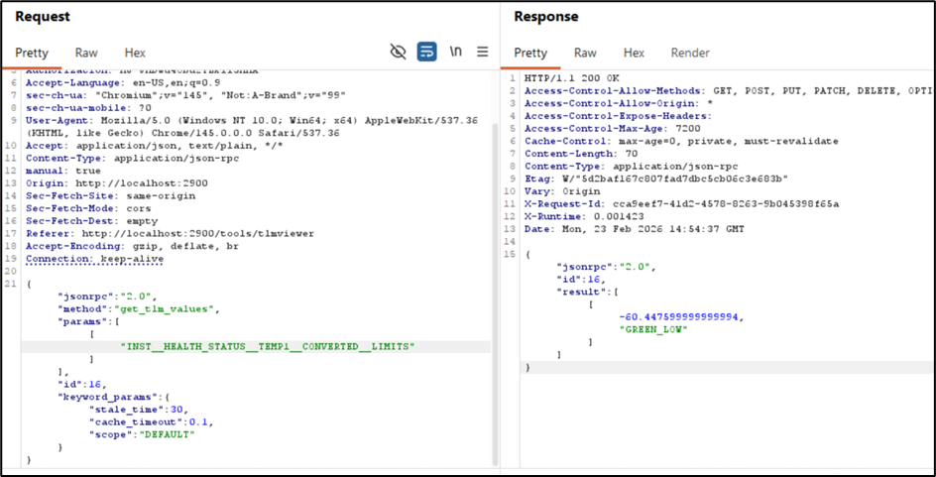The height and width of the screenshot is (477, 936).
Task: Click the request "id":16 line
Action: (x=81, y=384)
